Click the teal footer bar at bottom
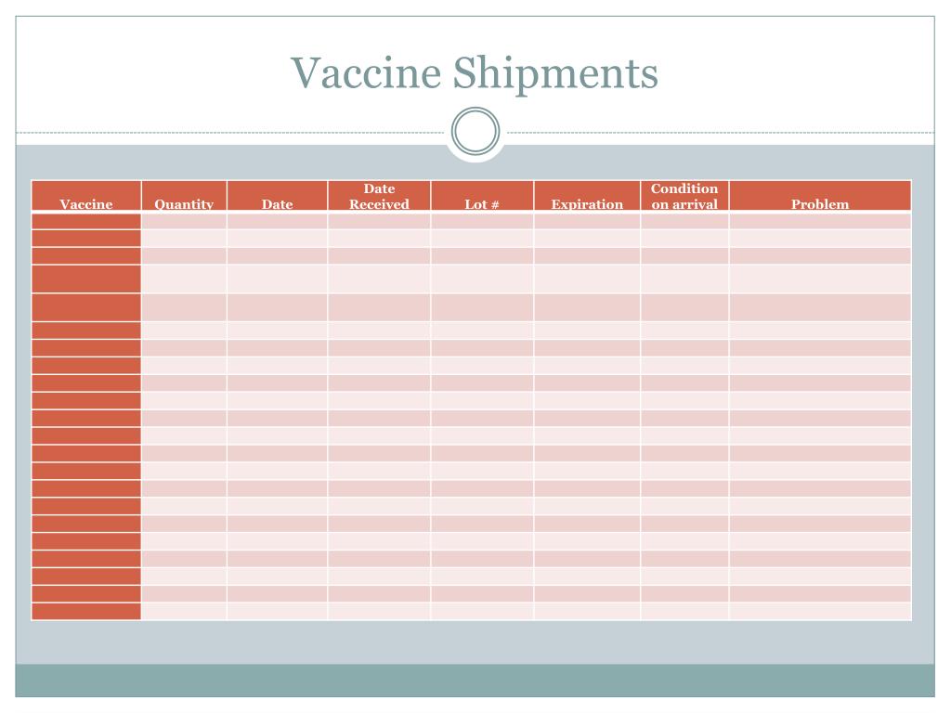 click(x=475, y=681)
